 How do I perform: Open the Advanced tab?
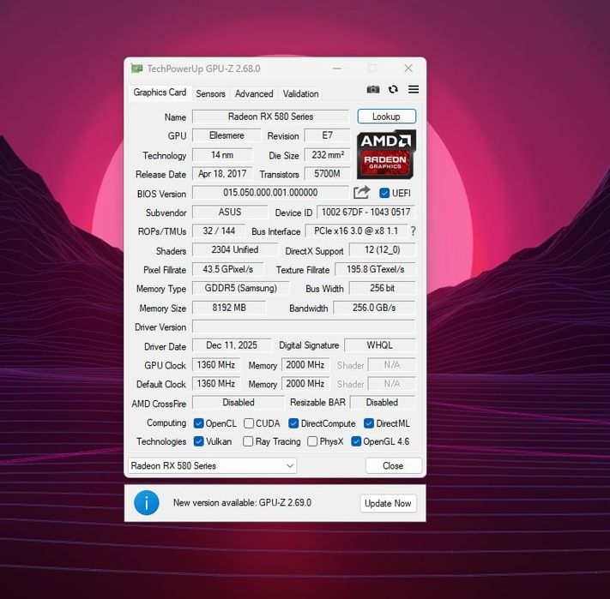tap(254, 93)
